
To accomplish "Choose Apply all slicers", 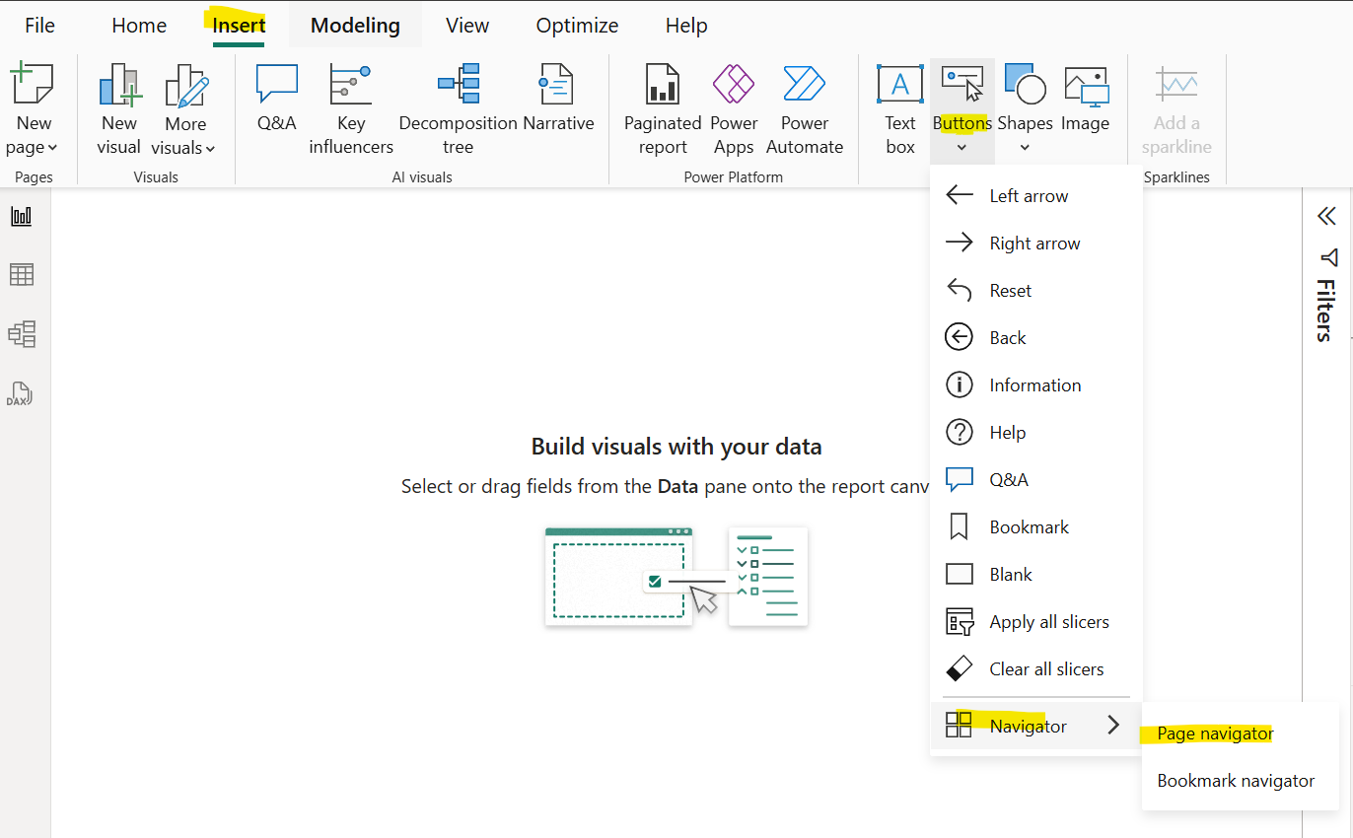I will pos(1035,621).
